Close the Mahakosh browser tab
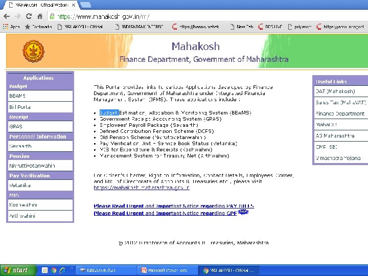368x276 pixels. point(74,5)
